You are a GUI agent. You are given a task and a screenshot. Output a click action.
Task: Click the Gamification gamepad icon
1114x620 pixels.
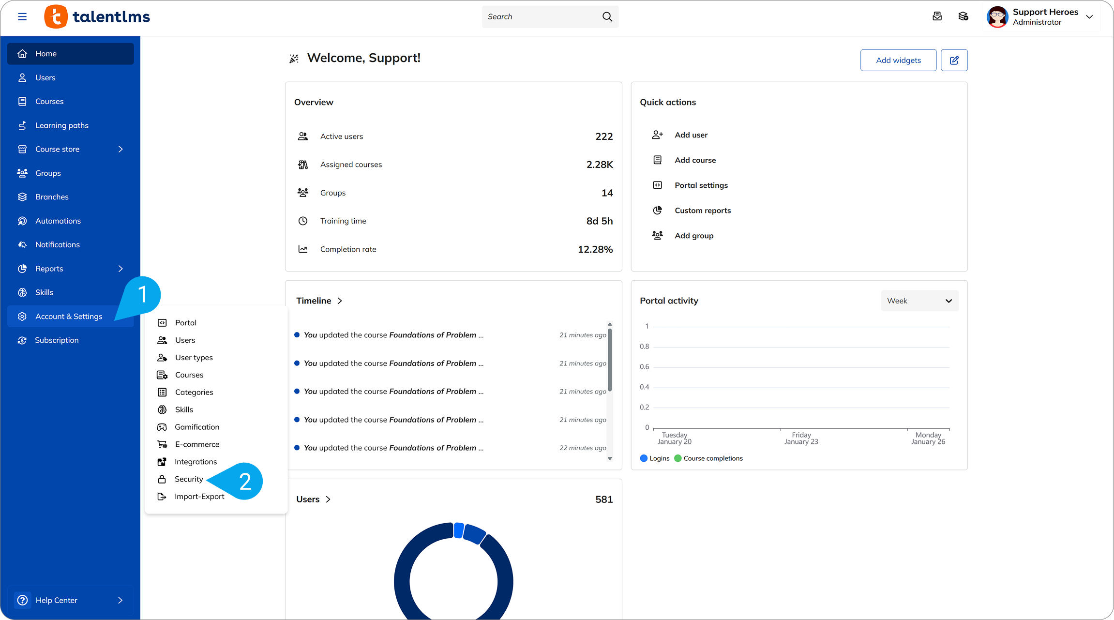point(162,427)
